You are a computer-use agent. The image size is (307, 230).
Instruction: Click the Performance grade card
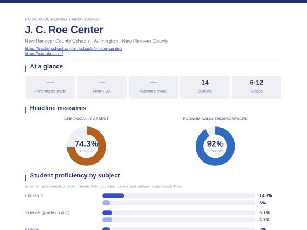click(x=50, y=87)
